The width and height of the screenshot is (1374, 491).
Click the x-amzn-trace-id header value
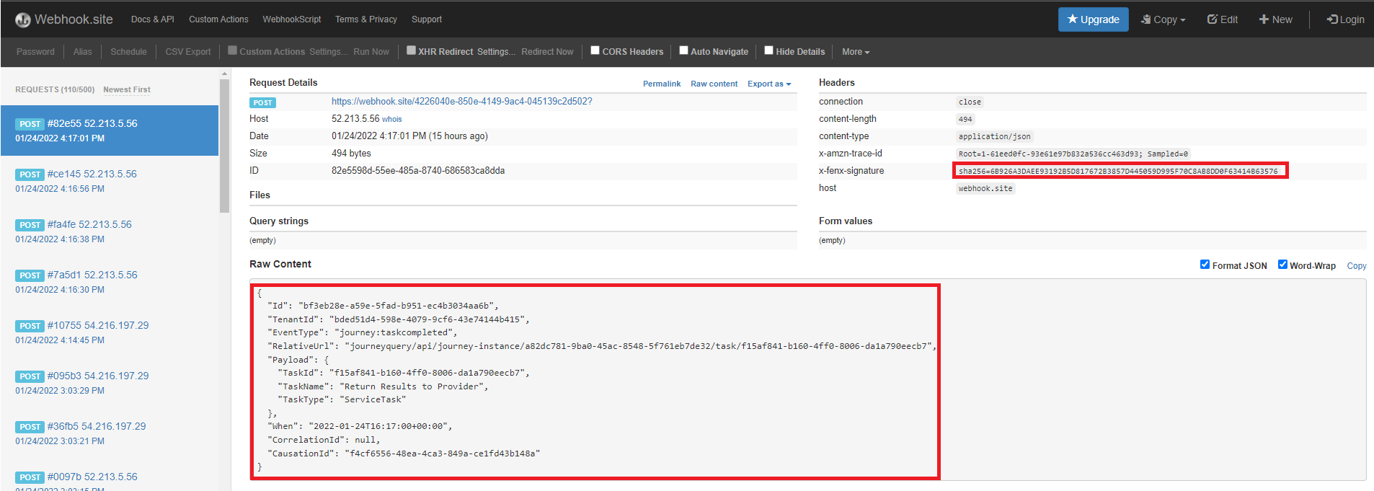1073,154
